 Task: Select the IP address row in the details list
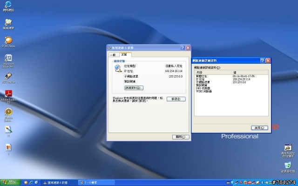pos(231,79)
